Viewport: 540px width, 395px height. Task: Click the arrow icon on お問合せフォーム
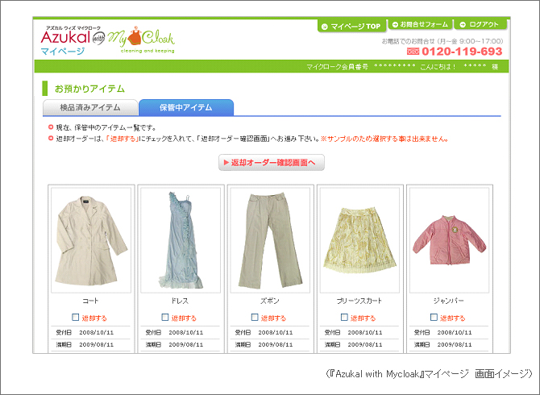click(x=395, y=24)
